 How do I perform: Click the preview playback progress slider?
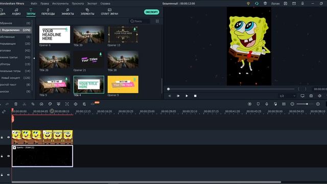click(231, 89)
